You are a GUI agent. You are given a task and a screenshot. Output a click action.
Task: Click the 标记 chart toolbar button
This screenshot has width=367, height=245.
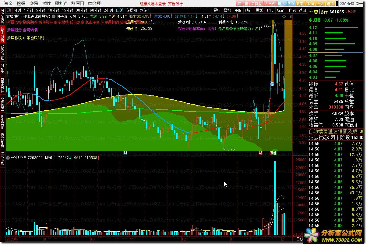pos(281,10)
